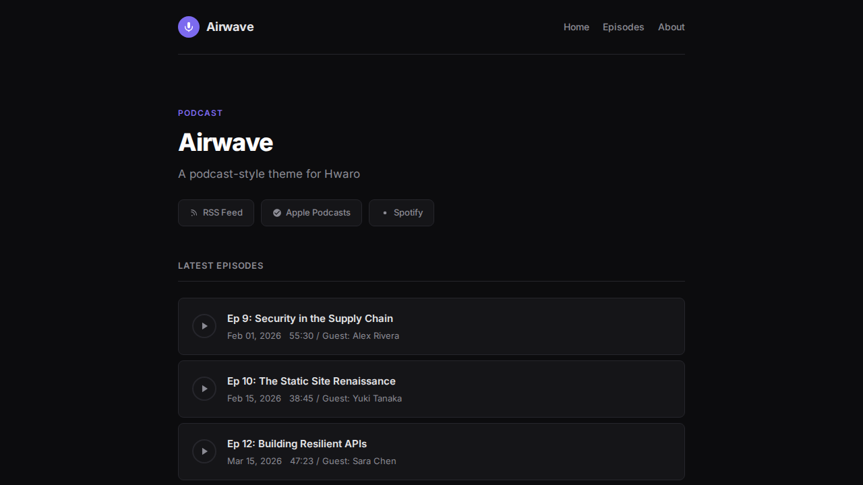Click the Latest Episodes section heading
Screen dimensions: 863x485
(220, 265)
